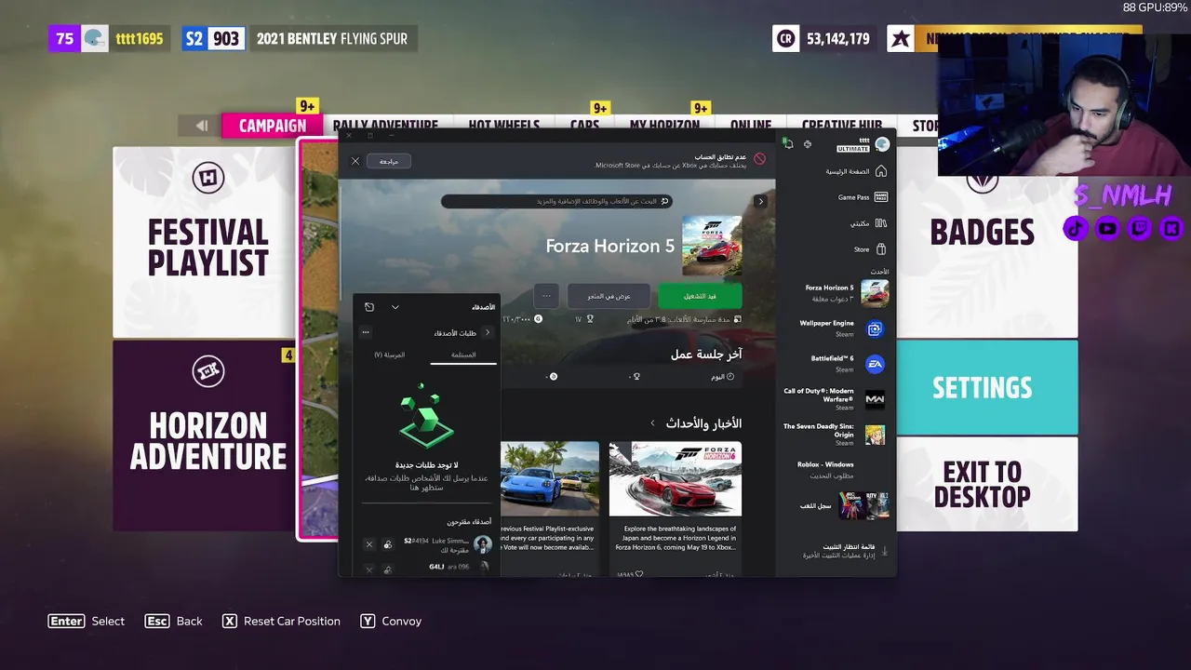Dismiss the account mismatch banner
1191x670 pixels.
coord(355,161)
